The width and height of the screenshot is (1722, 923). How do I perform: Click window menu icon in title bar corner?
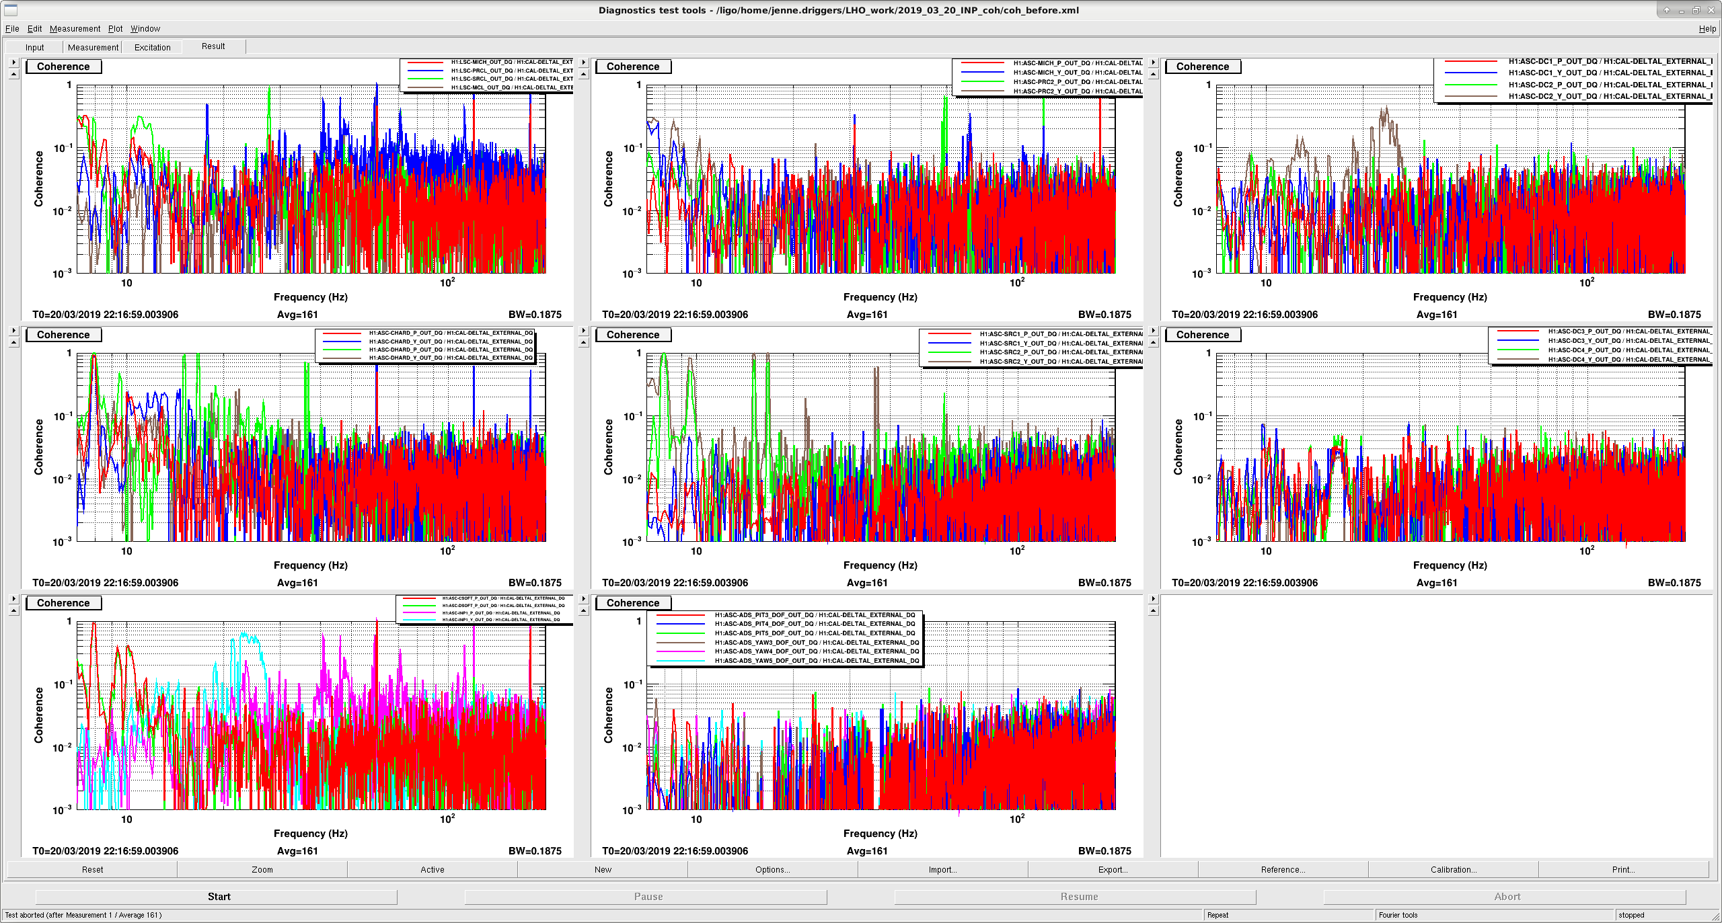coord(10,10)
